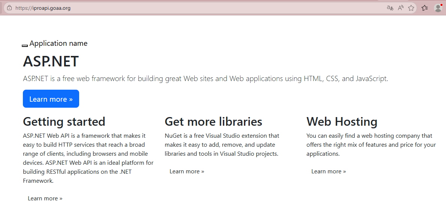Click the Get more libraries heading

click(x=213, y=122)
